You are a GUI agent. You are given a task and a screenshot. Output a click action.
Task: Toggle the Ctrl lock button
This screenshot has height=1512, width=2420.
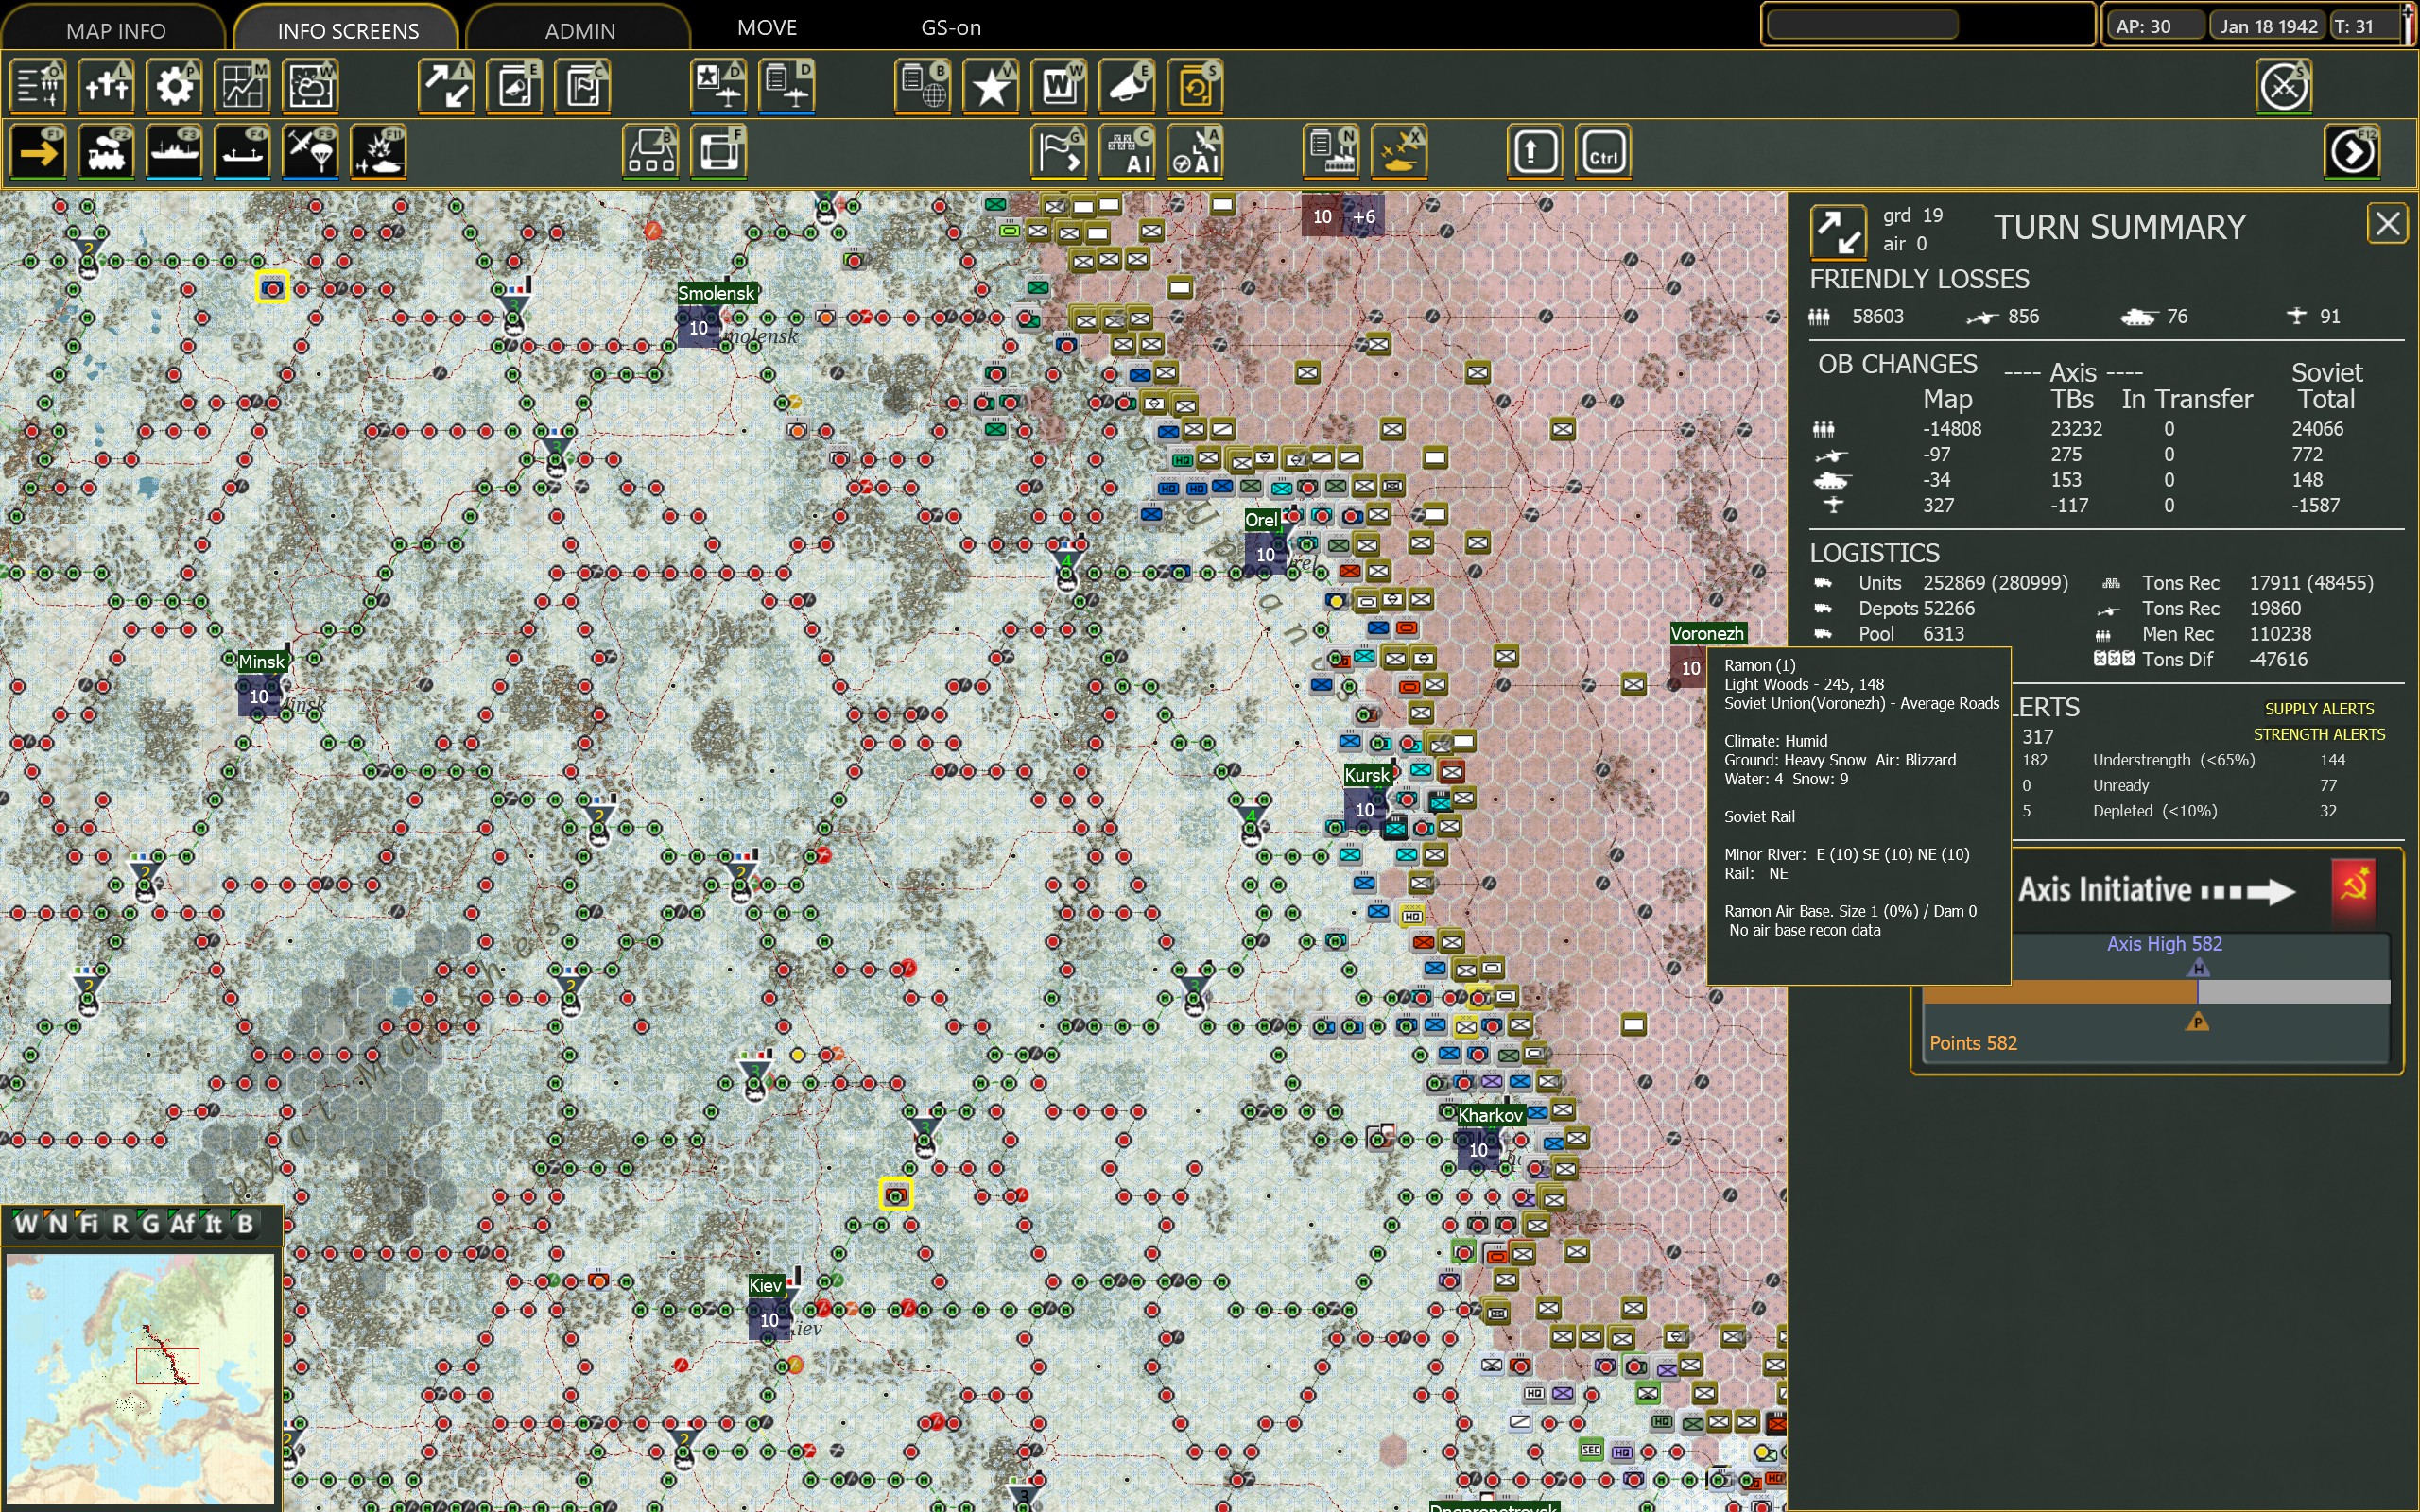1603,153
